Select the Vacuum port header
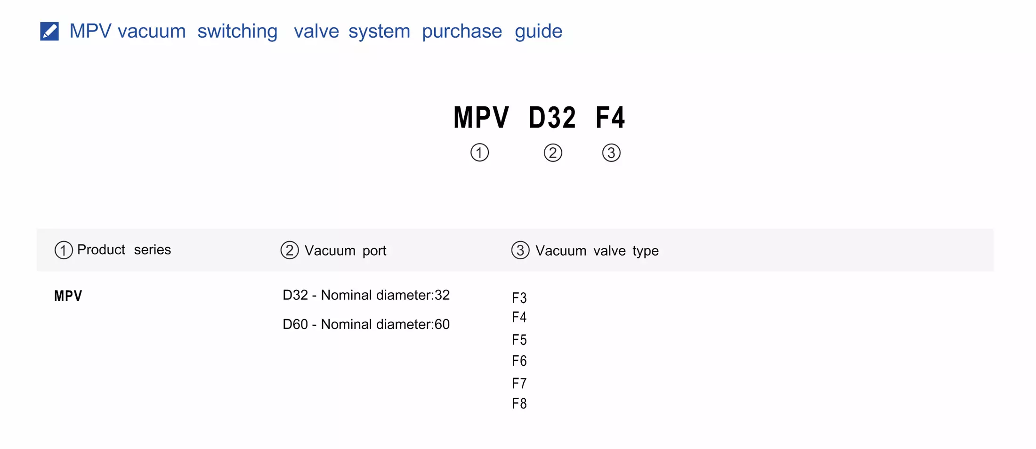 (x=345, y=250)
